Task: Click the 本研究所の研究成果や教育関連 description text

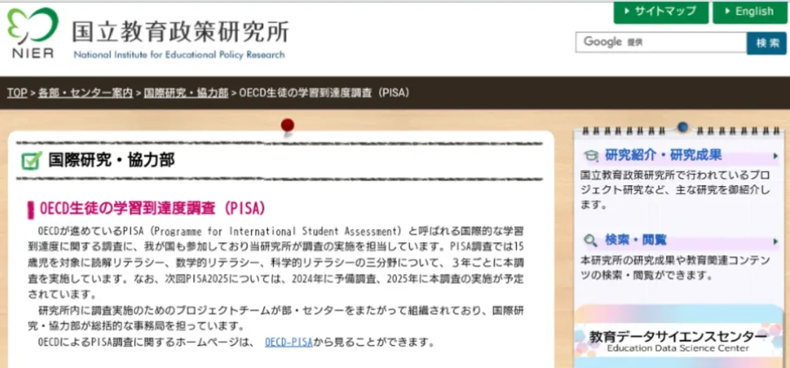Action: point(675,268)
